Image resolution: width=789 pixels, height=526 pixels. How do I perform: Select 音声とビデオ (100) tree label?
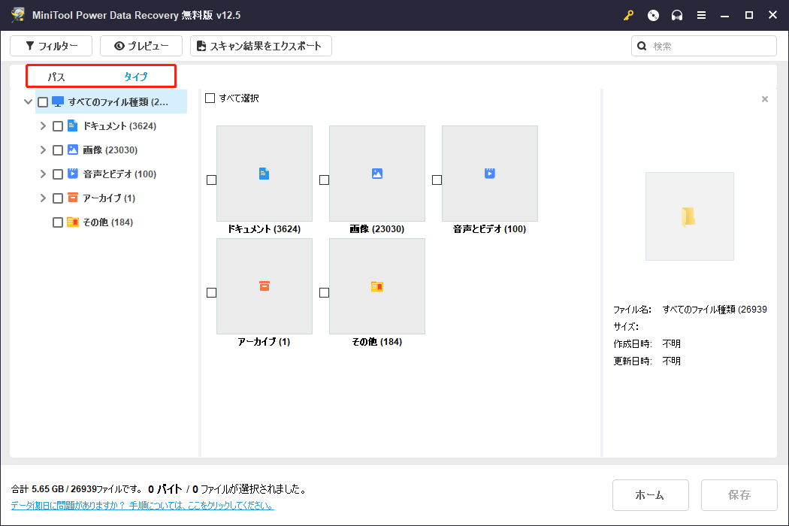[x=119, y=174]
